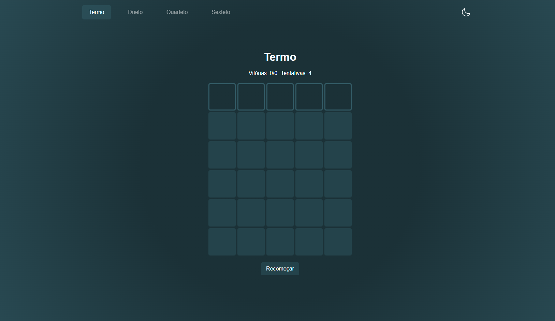Open the Quarteto mode

(x=177, y=12)
